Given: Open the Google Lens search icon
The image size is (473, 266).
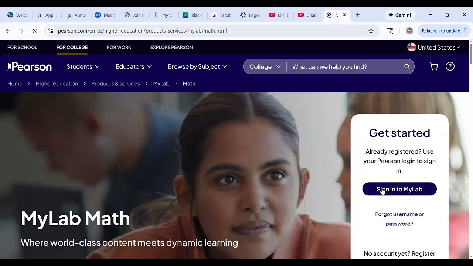Looking at the screenshot, I should (389, 31).
